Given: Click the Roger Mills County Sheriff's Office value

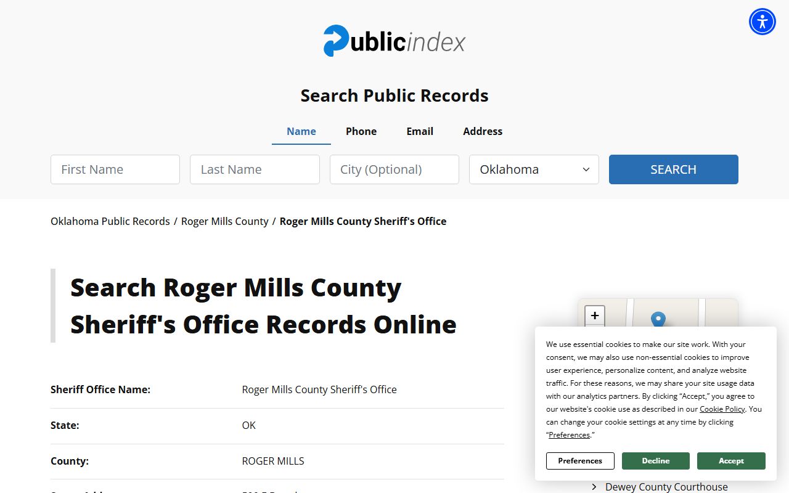Looking at the screenshot, I should [x=319, y=389].
